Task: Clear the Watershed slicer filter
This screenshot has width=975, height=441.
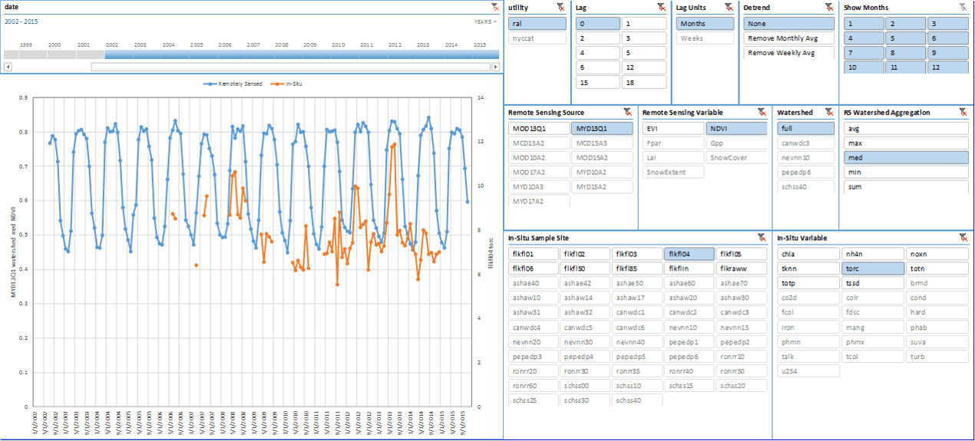Action: point(829,112)
